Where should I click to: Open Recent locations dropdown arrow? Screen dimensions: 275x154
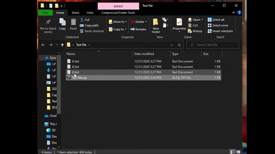tap(57, 45)
